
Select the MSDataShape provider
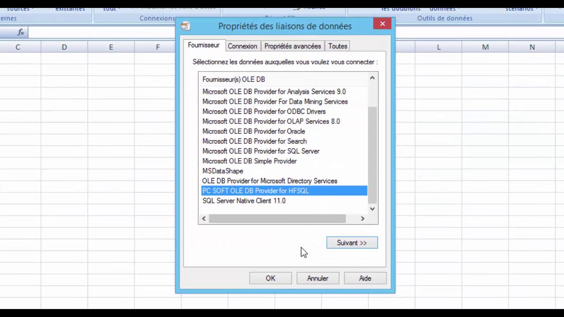[223, 171]
